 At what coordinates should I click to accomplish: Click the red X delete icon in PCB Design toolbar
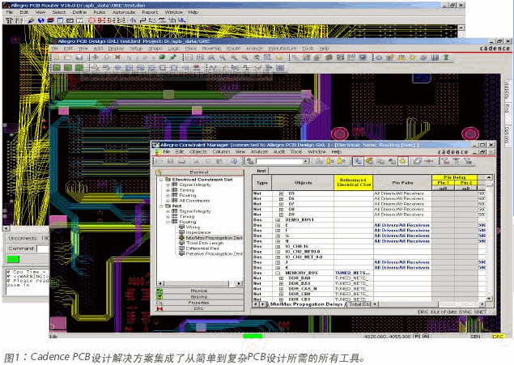(117, 57)
